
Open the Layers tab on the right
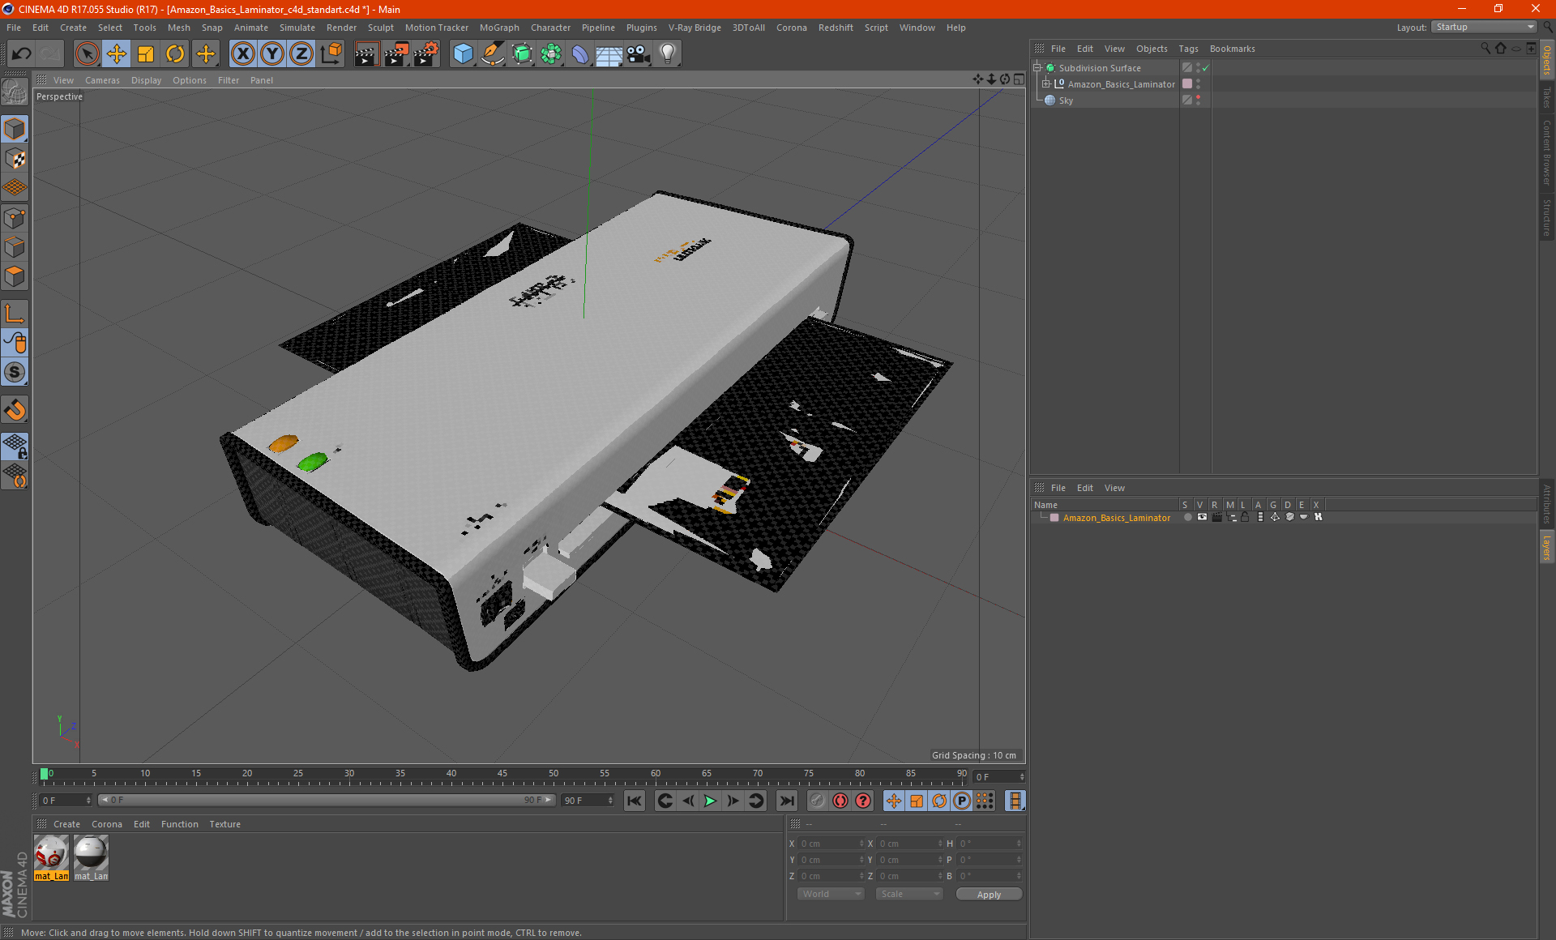point(1547,547)
